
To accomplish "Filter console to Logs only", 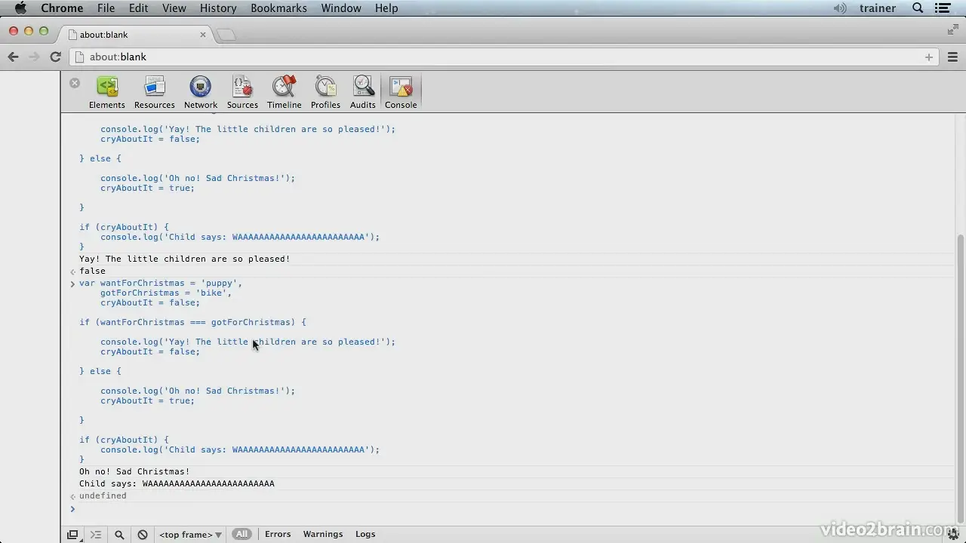I will pos(365,534).
